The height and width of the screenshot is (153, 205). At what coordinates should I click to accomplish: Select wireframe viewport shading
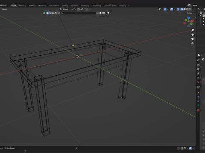coord(182,9)
